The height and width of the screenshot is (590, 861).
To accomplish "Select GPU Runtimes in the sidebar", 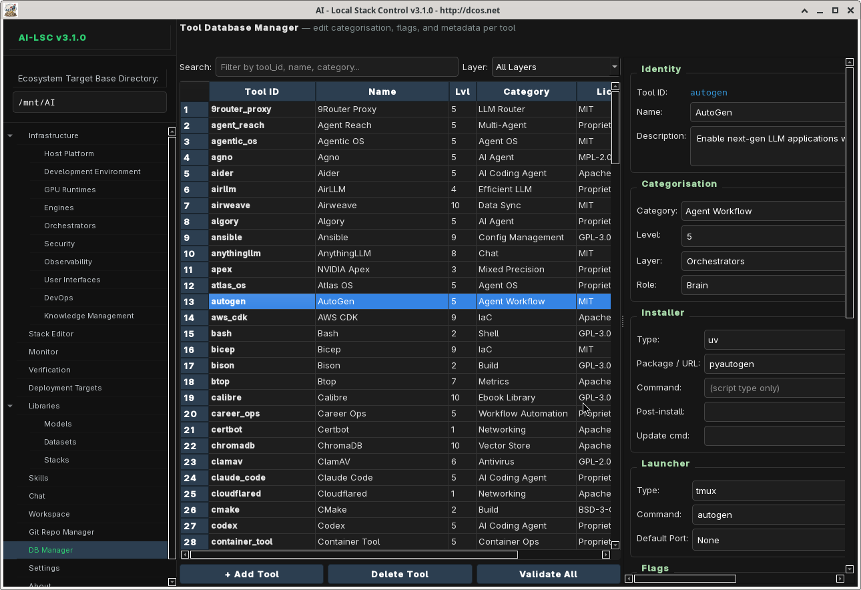I will click(x=69, y=190).
